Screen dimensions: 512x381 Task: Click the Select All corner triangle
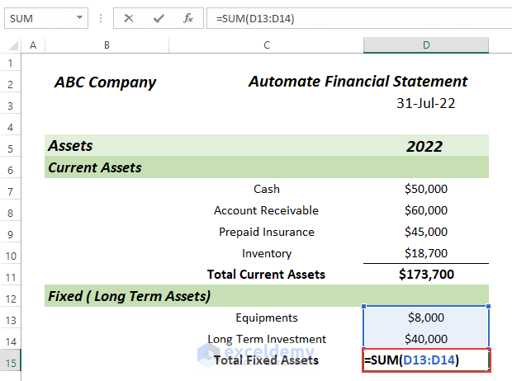12,45
